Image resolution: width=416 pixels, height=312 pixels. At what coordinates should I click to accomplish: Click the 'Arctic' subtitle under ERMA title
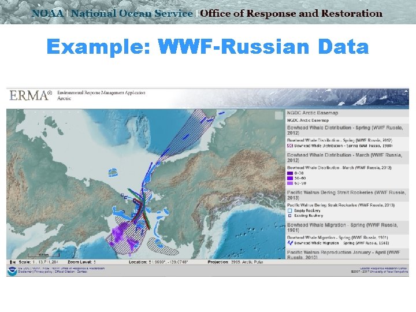[64, 98]
